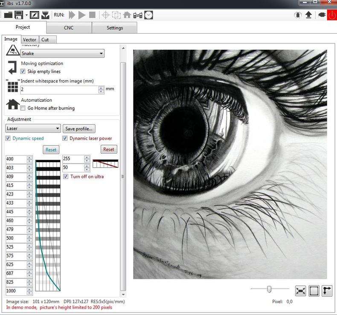Click the clock timer icon
Viewport: 337px width, 315px height.
click(x=148, y=15)
